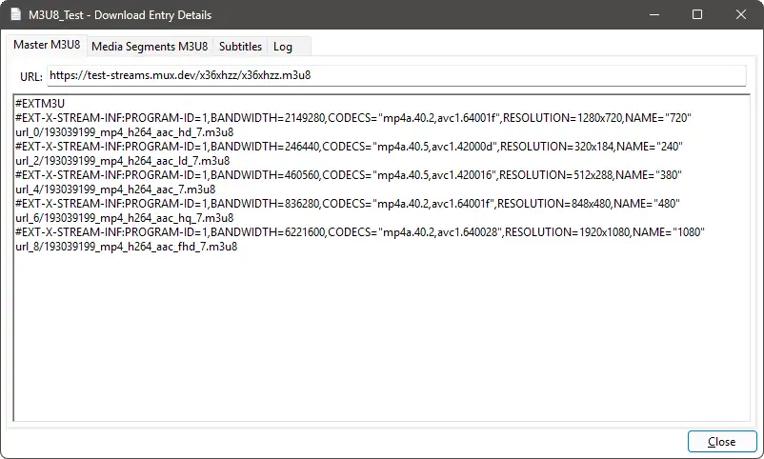Open the Media Segments M3U8 tab
The height and width of the screenshot is (459, 764).
tap(150, 47)
